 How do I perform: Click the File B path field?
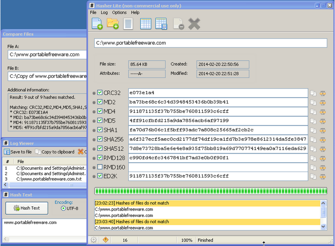(47, 76)
